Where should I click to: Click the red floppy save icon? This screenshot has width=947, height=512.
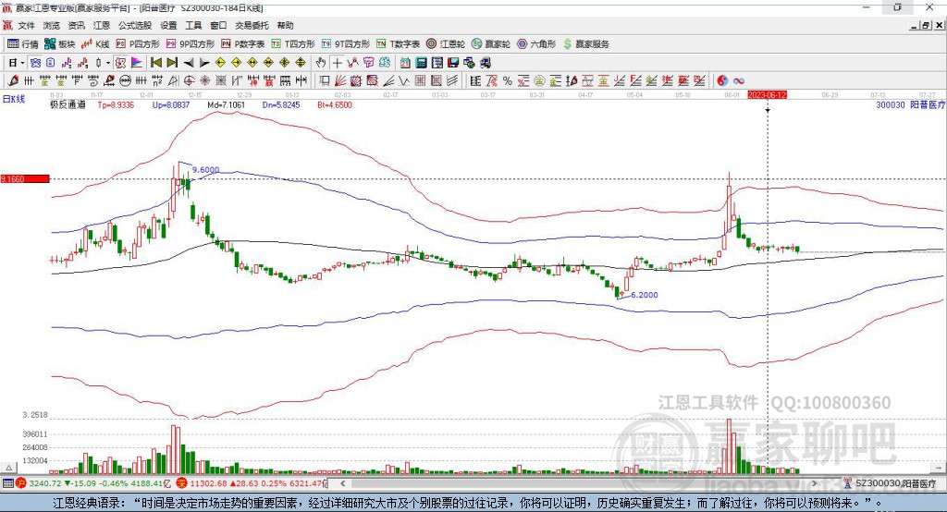pos(453,63)
